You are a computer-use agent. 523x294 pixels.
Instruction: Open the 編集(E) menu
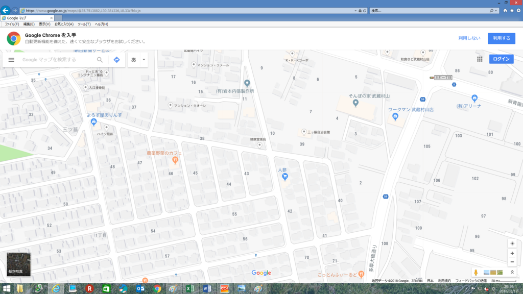click(x=29, y=24)
